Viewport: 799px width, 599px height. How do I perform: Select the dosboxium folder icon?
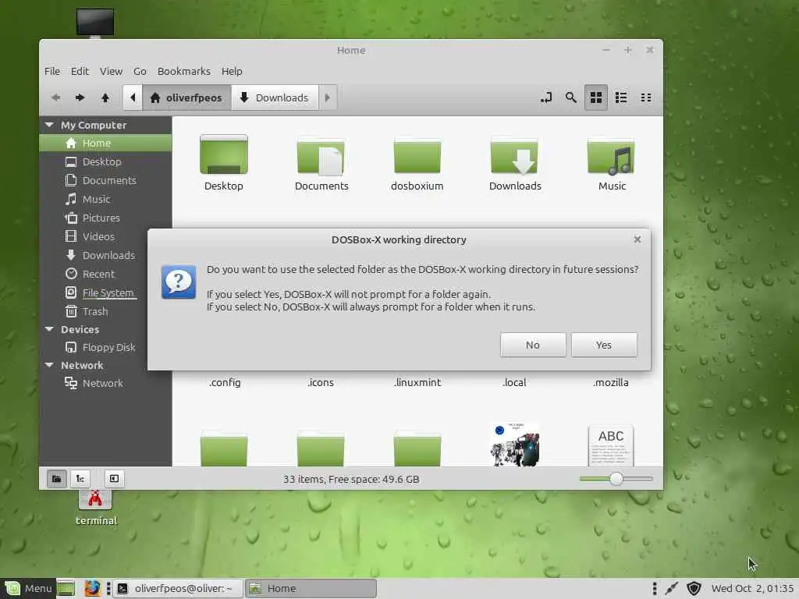[417, 156]
